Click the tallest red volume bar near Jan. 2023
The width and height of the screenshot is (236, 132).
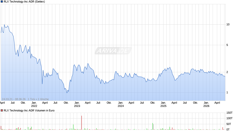click(x=82, y=123)
